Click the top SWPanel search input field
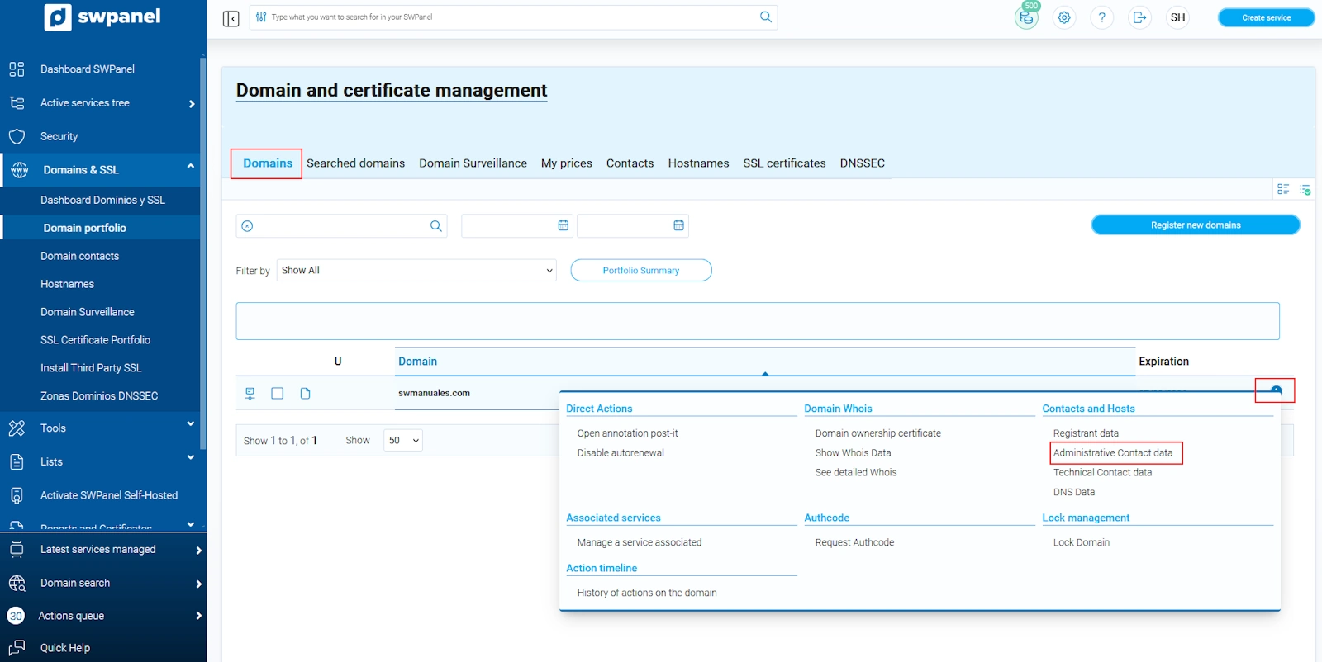1322x662 pixels. point(512,17)
